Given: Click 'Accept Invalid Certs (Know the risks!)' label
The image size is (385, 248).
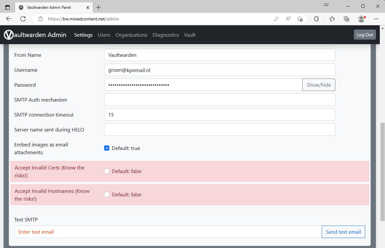Looking at the screenshot, I should (49, 171).
